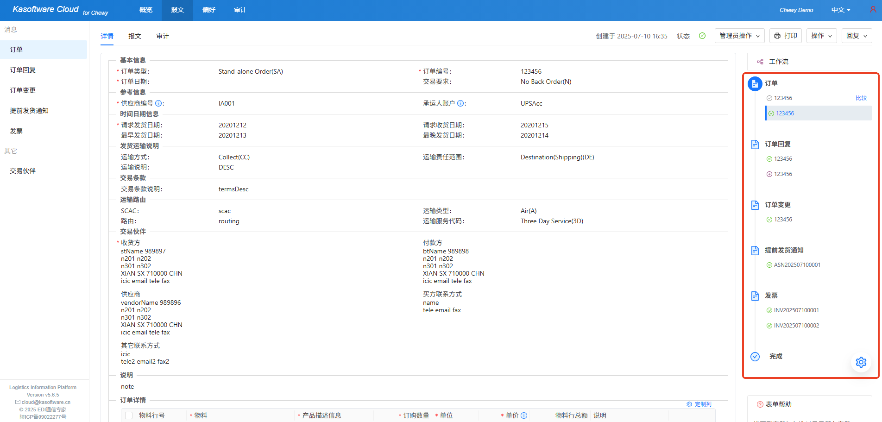Open invoice INV202507100002 in workflow
The width and height of the screenshot is (882, 422).
point(796,326)
